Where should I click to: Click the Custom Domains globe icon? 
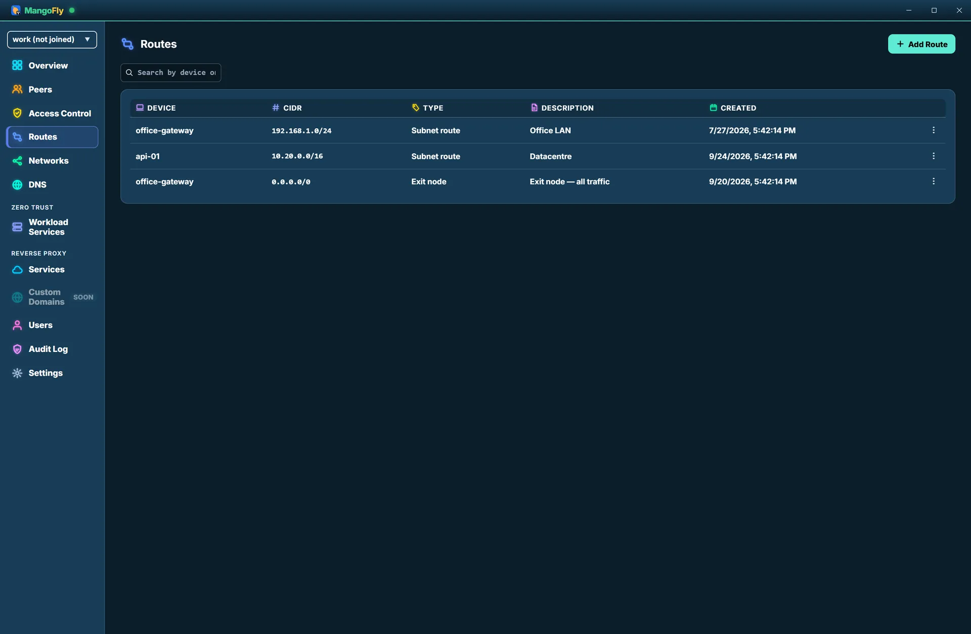pyautogui.click(x=17, y=297)
